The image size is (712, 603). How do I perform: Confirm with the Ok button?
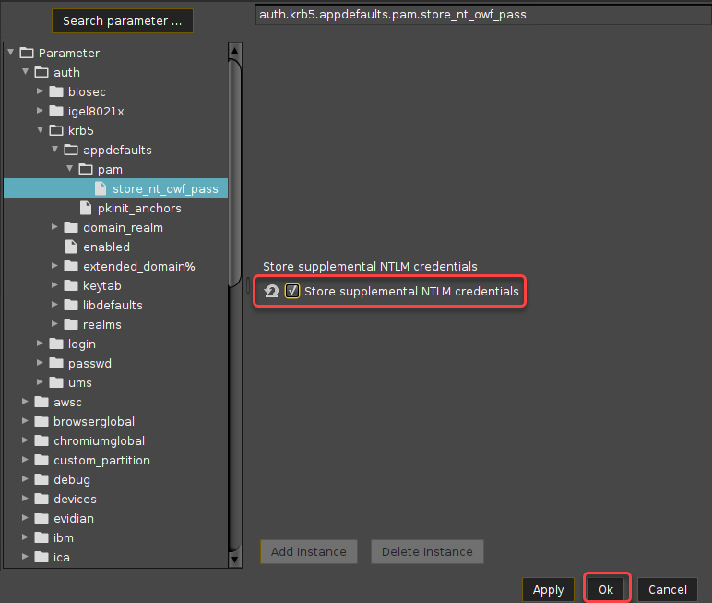pos(606,589)
